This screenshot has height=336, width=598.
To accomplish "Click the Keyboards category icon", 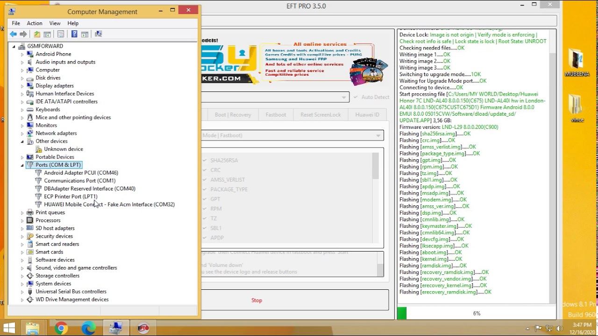I will 30,110.
